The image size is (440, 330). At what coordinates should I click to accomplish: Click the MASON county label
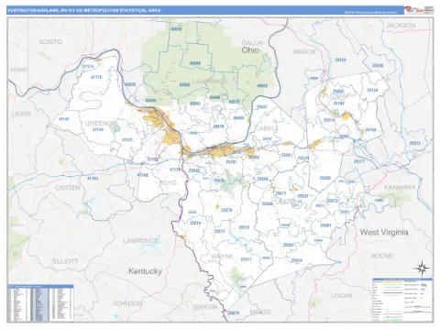[x=304, y=51]
